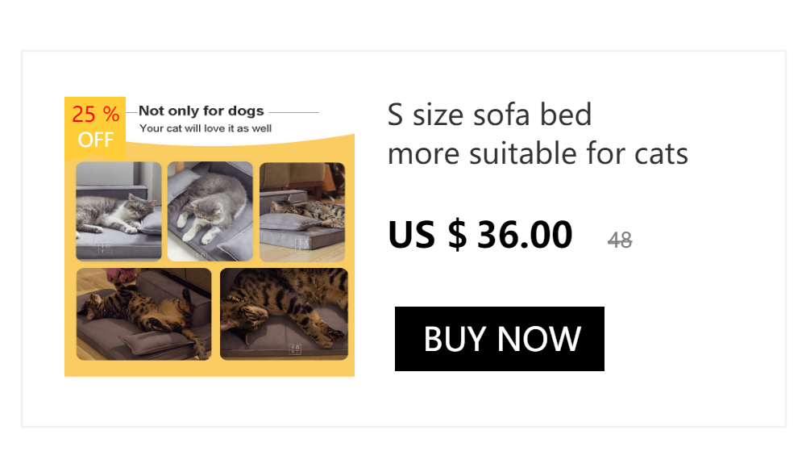Click the watermark logo in the stretched-out tabby photo
Image resolution: width=806 pixels, height=468 pixels.
point(295,349)
